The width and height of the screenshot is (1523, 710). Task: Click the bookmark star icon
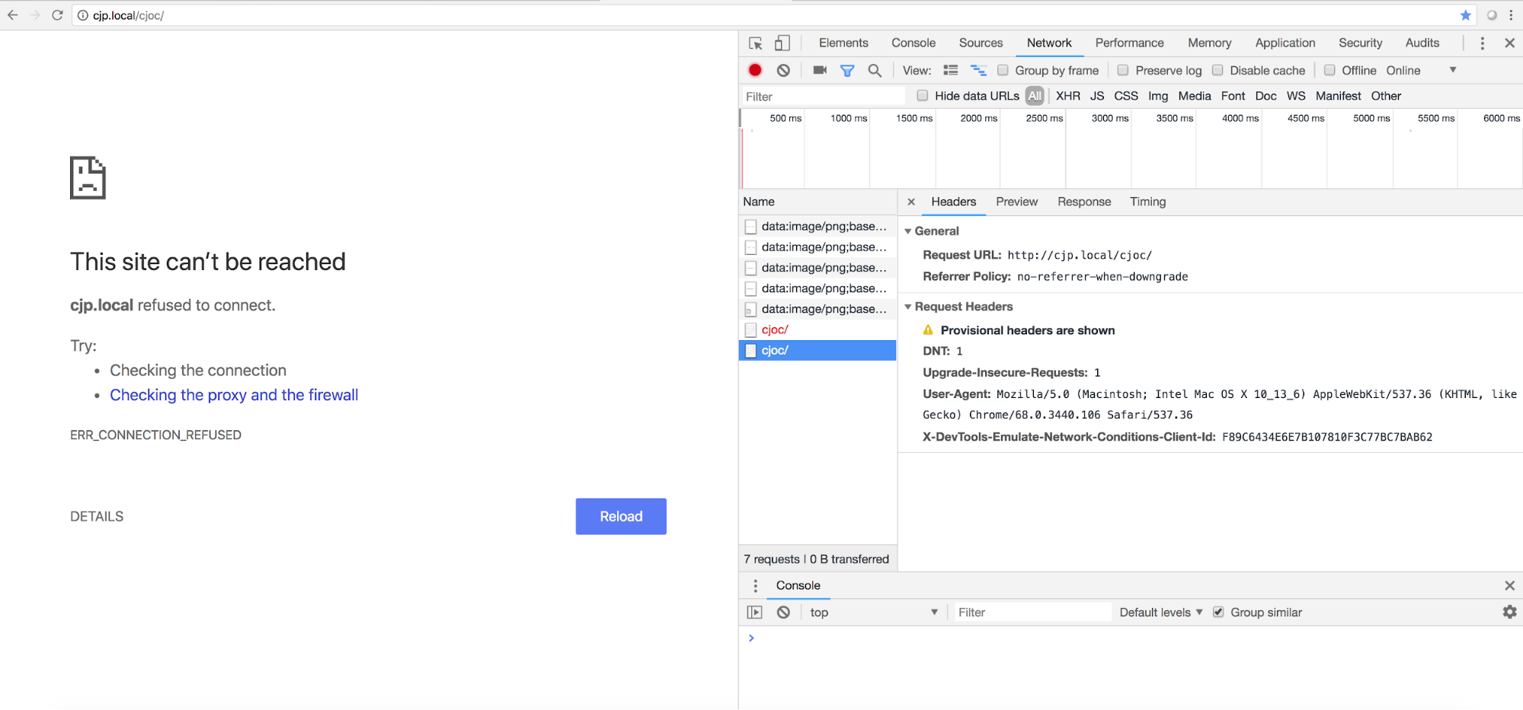(x=1465, y=15)
